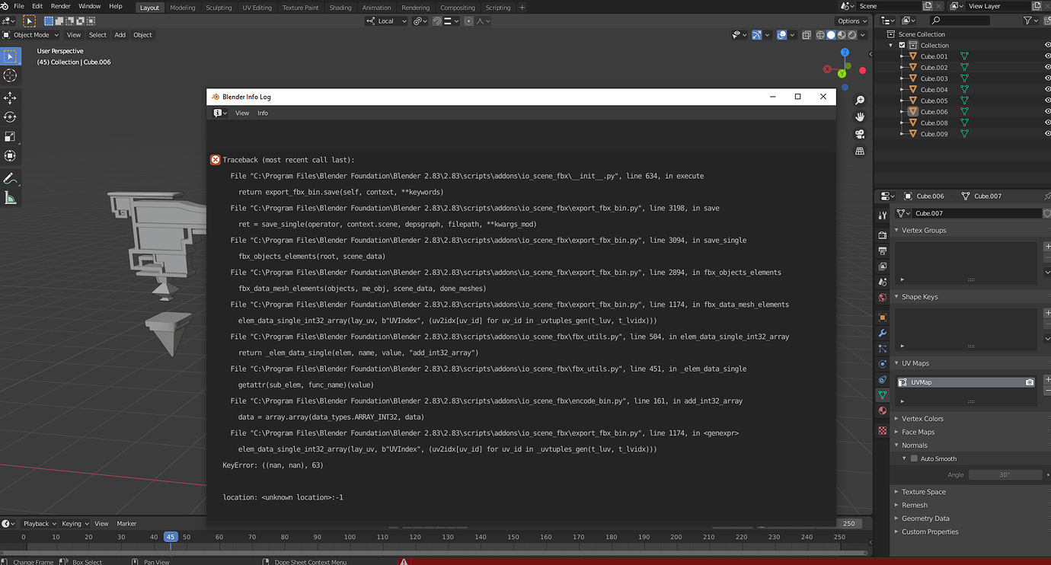The height and width of the screenshot is (565, 1051).
Task: Click the pan view hand icon
Action: pos(860,117)
